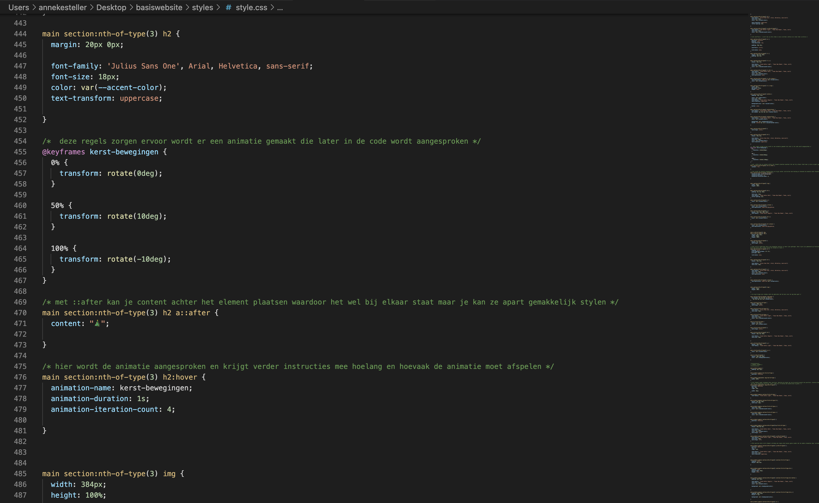The image size is (819, 503).
Task: Open the Users breadcrumb segment
Action: pyautogui.click(x=18, y=7)
